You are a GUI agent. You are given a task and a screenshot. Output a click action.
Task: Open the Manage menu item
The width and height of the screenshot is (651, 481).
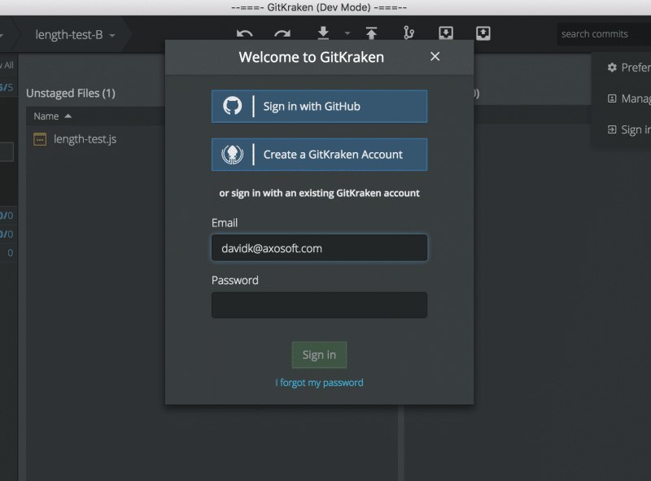[x=629, y=98]
